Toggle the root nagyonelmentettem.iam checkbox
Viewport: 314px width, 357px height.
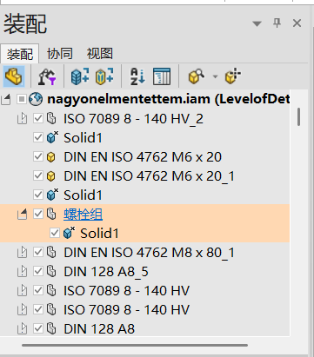[x=21, y=99]
